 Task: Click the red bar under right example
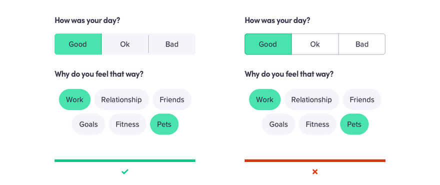tap(315, 160)
